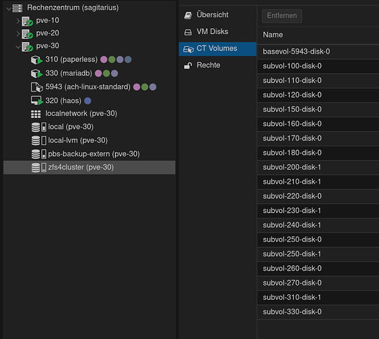Click the localnetwork grid icon
Image resolution: width=379 pixels, height=339 pixels.
pos(36,114)
